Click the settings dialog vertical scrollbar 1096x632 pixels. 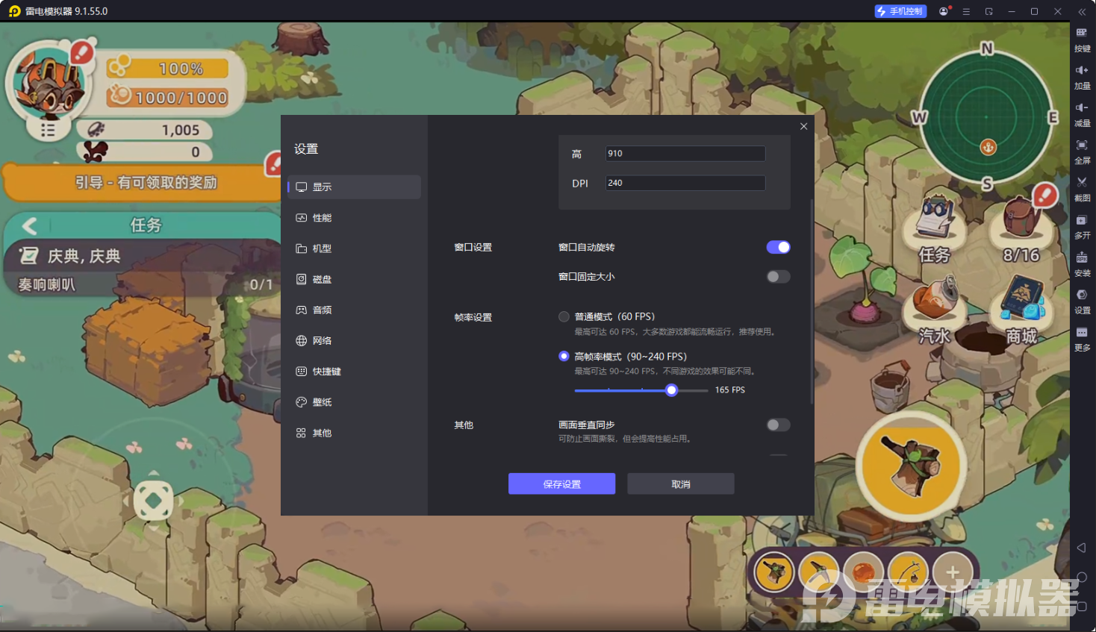coord(812,302)
